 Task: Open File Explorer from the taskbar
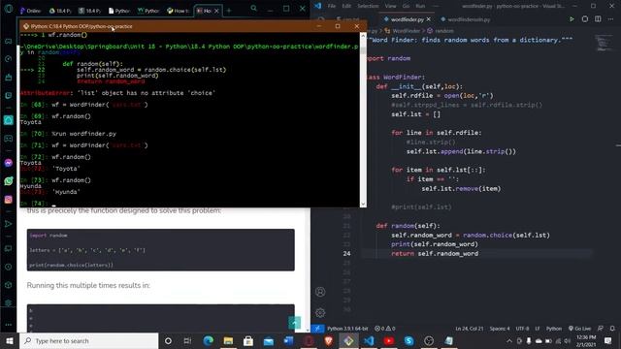228,340
